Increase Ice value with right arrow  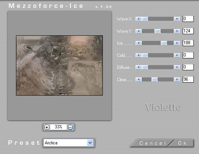177,43
